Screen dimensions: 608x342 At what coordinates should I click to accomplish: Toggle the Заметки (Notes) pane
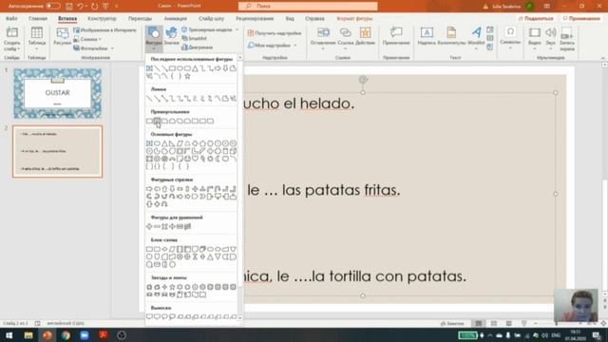[x=452, y=323]
